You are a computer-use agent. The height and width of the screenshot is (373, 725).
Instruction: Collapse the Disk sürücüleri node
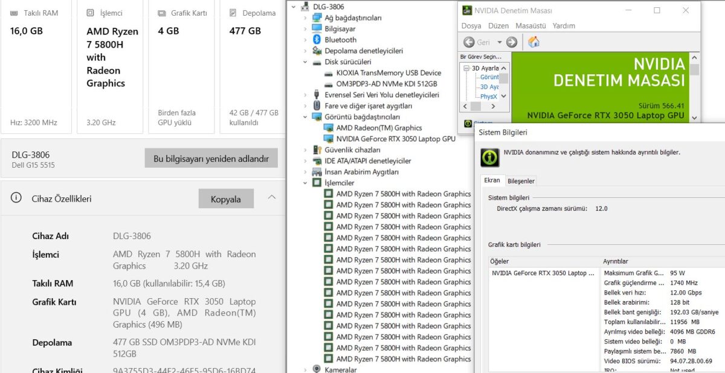305,62
